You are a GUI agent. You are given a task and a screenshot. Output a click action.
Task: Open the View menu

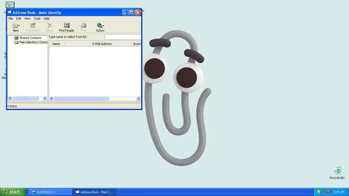click(x=27, y=19)
